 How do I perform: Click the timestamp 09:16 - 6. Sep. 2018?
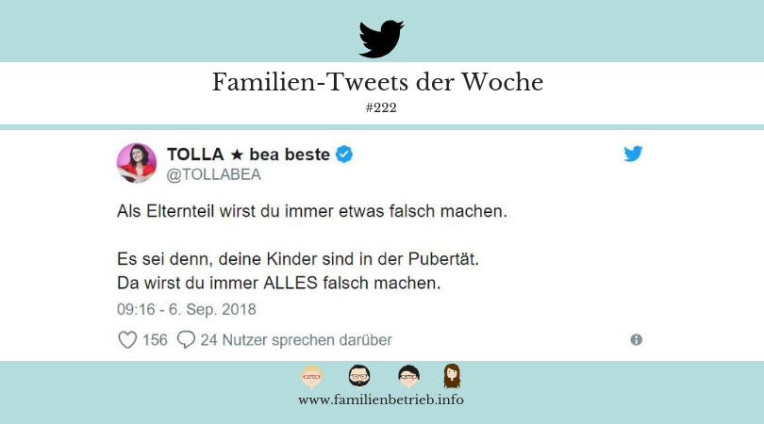coord(187,310)
